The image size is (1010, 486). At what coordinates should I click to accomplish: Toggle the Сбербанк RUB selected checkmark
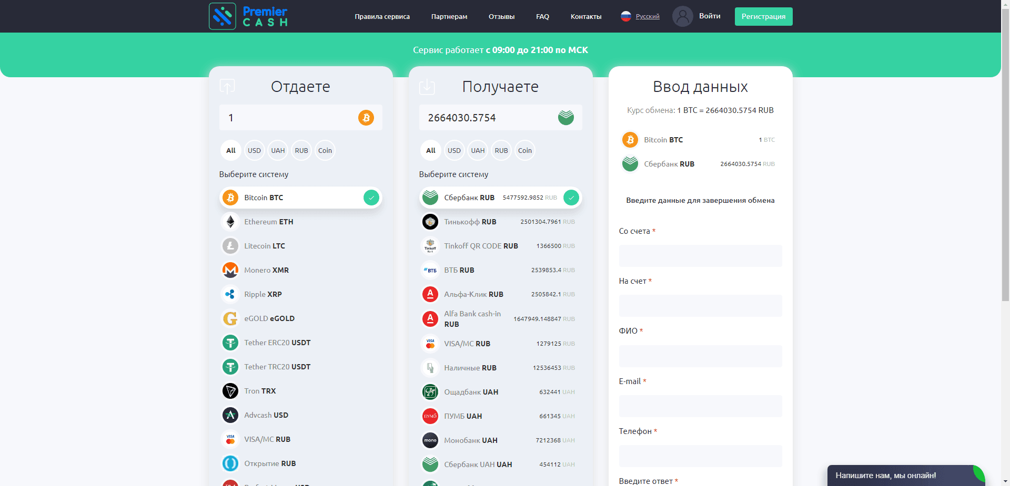click(571, 198)
